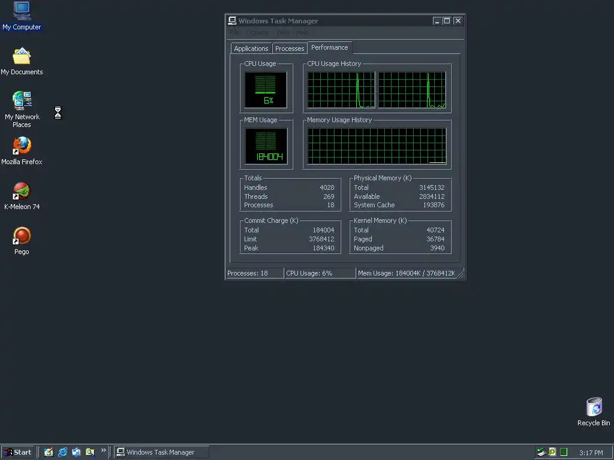Select the Performance tab

pyautogui.click(x=330, y=47)
